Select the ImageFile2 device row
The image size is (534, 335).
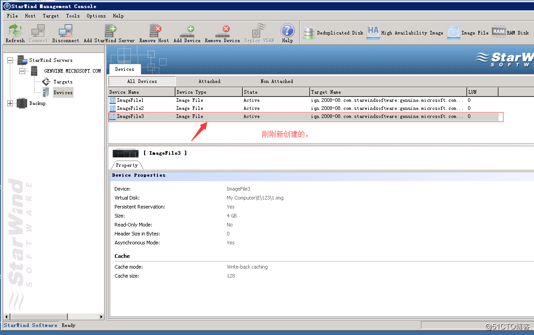tap(304, 108)
